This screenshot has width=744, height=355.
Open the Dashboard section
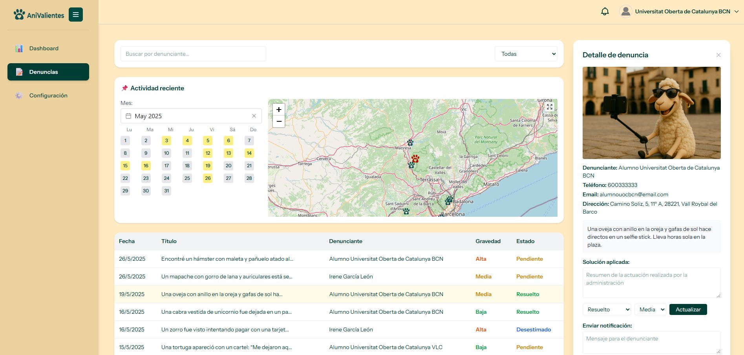tap(48, 48)
